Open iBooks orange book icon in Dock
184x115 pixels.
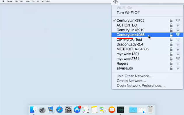(x=112, y=110)
